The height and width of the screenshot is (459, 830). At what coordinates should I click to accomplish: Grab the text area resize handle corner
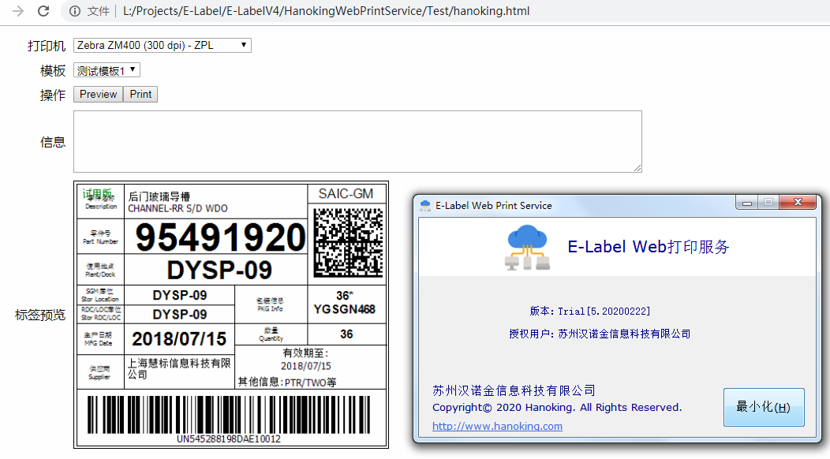click(x=637, y=168)
